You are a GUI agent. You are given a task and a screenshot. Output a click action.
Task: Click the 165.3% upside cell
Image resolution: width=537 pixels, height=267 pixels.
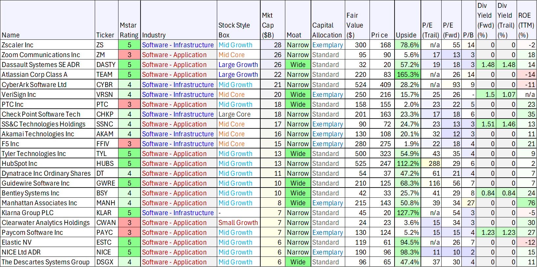click(x=408, y=75)
